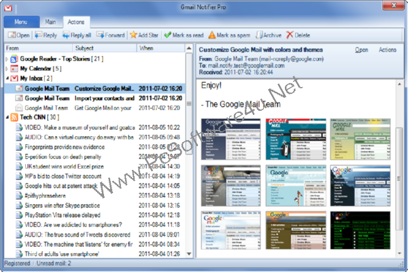Click the black and green terminal theme thumbnail
Screen dimensions: 408x272
[x=360, y=231]
